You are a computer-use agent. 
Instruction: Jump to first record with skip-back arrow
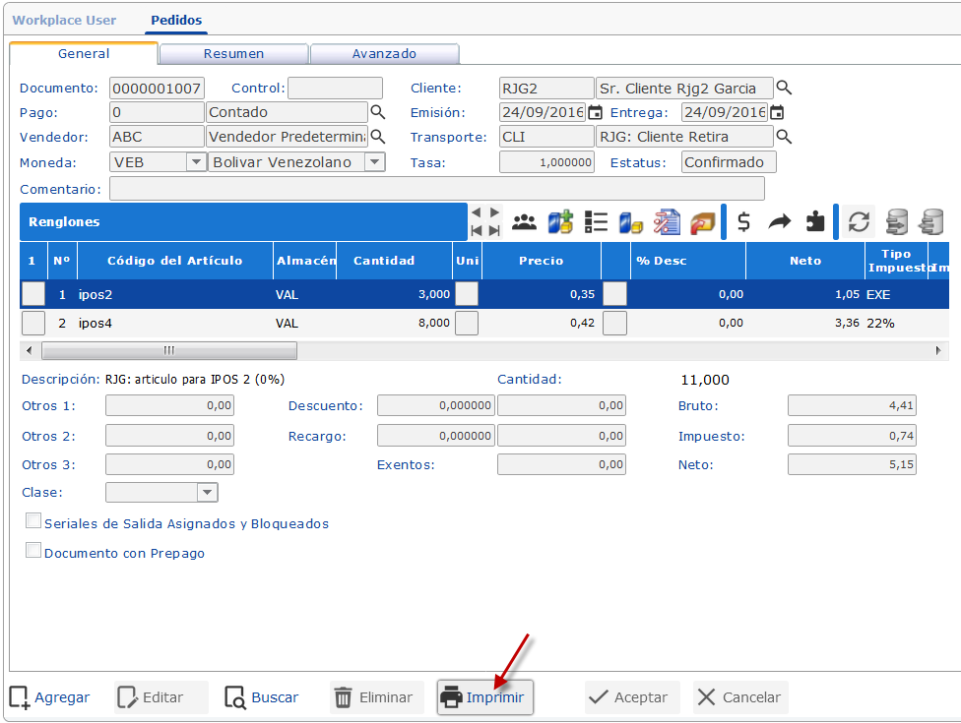[477, 231]
